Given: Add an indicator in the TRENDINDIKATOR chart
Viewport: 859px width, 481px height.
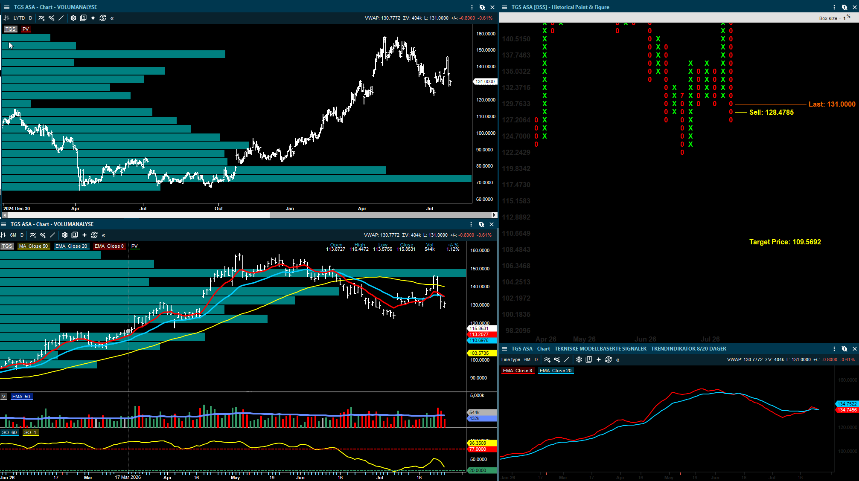Looking at the screenshot, I should coord(547,359).
